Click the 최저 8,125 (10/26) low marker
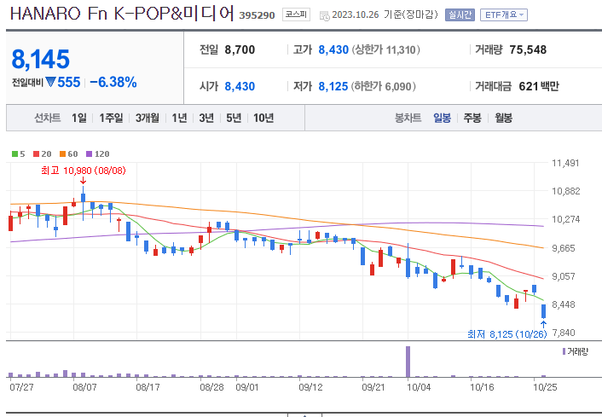Image resolution: width=602 pixels, height=417 pixels. pos(507,334)
